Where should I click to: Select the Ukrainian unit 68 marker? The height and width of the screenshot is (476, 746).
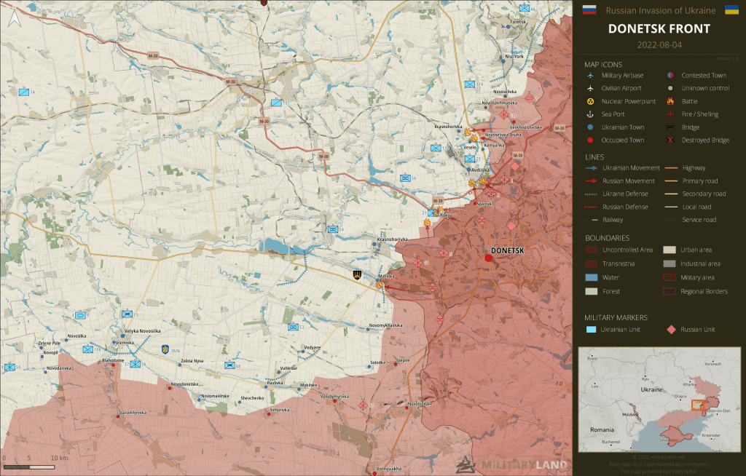coord(229,365)
